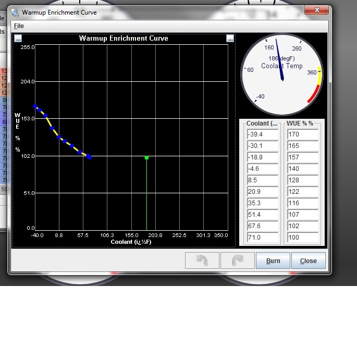Click the Close button
Image resolution: width=357 pixels, height=360 pixels.
[308, 260]
